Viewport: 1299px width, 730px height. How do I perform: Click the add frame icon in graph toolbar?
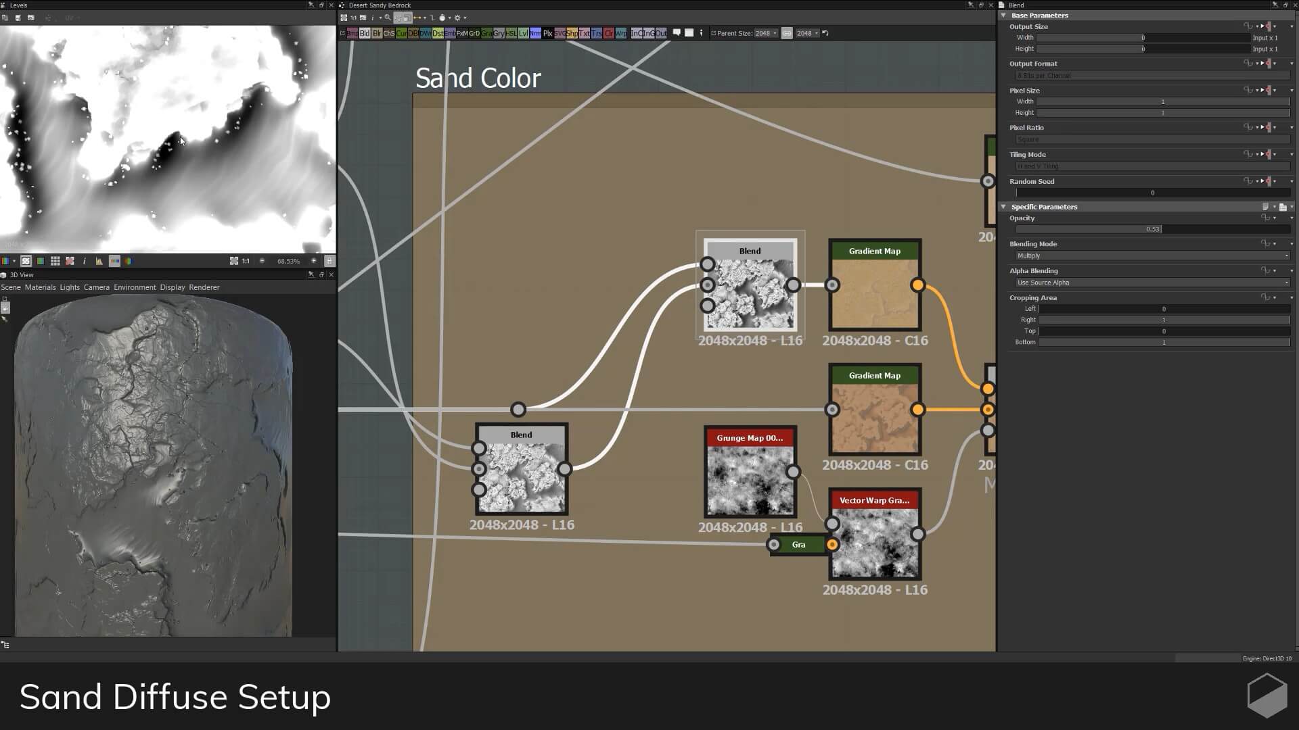coord(689,32)
